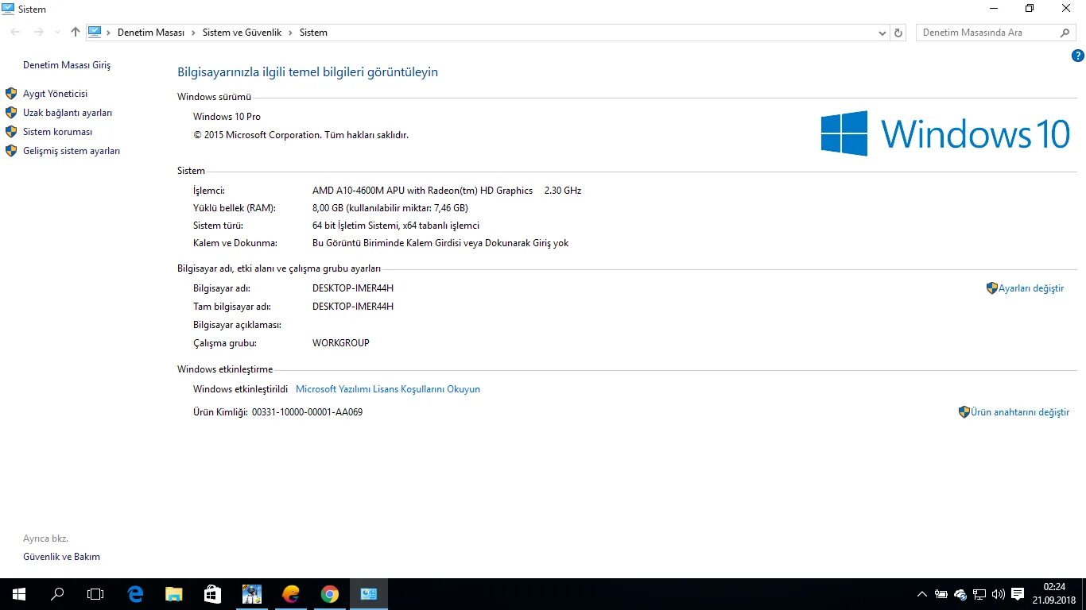Image resolution: width=1086 pixels, height=610 pixels.
Task: Click the shield icon beside Ürün anahtarını değiştir
Action: click(x=964, y=412)
